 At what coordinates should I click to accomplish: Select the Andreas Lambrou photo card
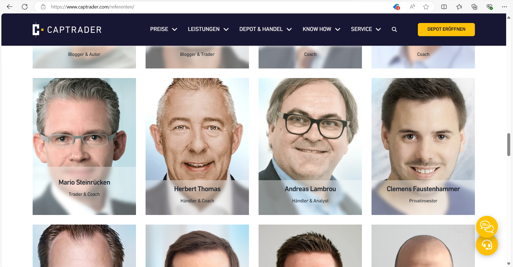point(310,146)
